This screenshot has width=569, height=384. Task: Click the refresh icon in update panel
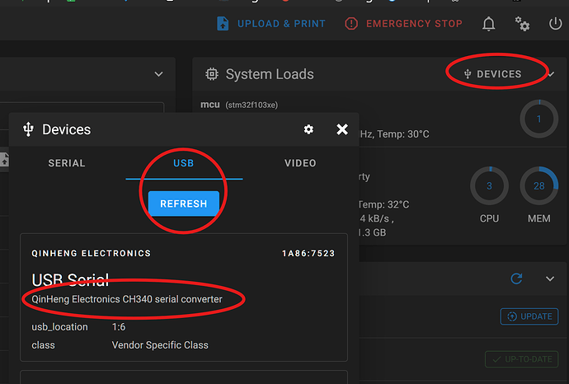click(517, 279)
